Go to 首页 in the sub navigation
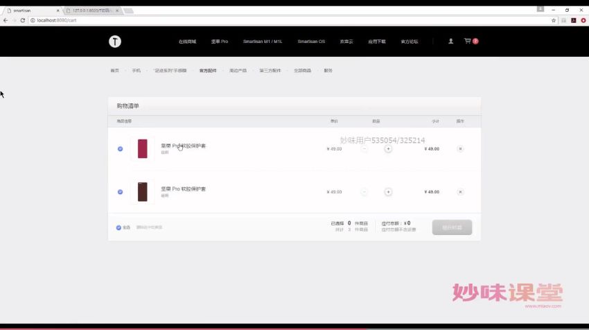This screenshot has width=589, height=330. click(114, 71)
